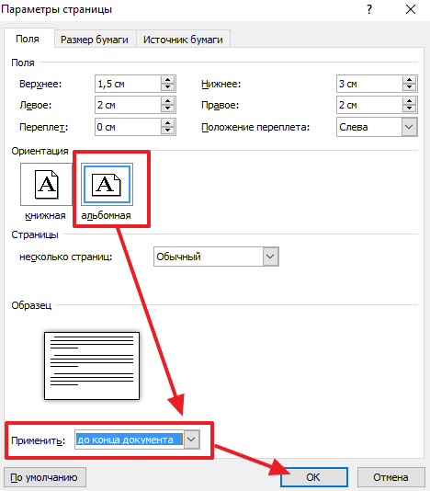430x491 pixels.
Task: Increase the Верхнее margin with up arrow
Action: pyautogui.click(x=168, y=80)
